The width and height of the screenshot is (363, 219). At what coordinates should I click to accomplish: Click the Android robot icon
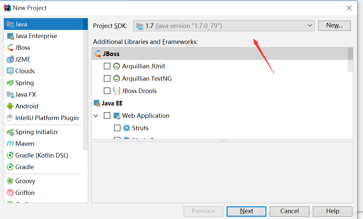pos(10,106)
